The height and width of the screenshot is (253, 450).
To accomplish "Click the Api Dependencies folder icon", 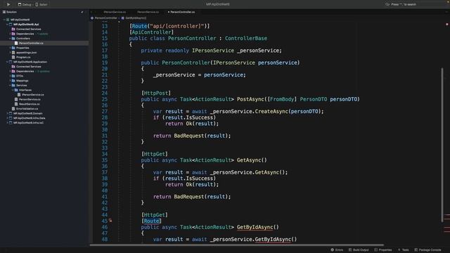I will click(13, 34).
